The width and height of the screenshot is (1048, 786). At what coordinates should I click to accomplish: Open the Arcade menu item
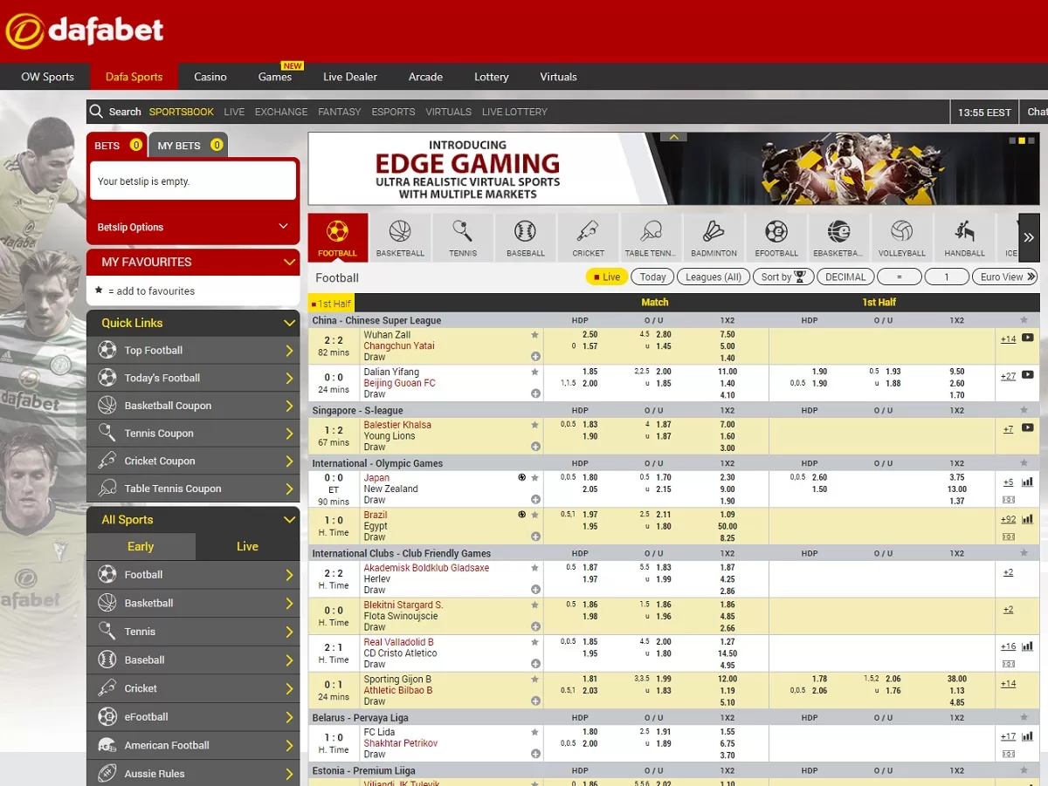point(425,77)
